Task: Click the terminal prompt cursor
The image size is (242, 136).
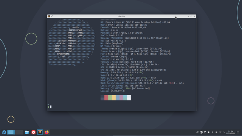Action: tap(51, 107)
